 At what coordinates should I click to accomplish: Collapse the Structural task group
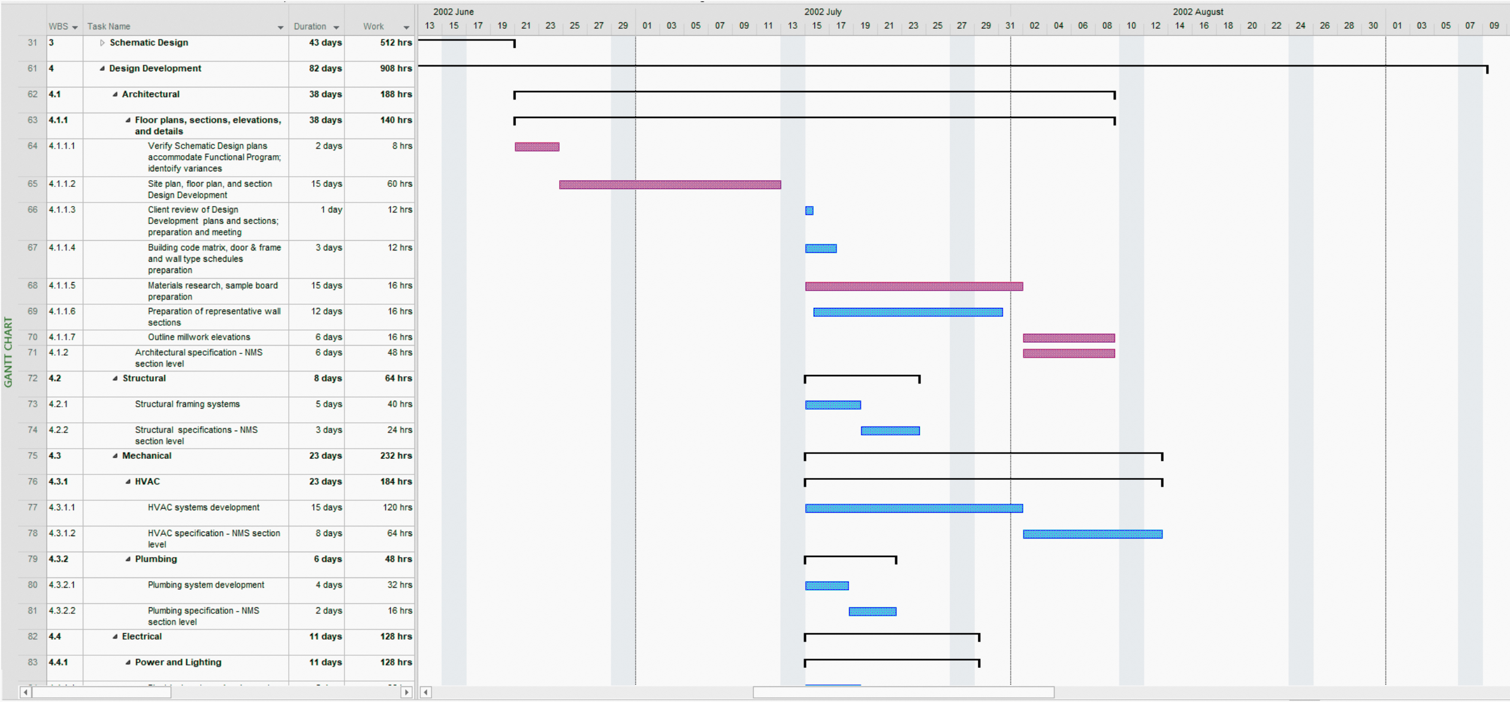tap(114, 378)
